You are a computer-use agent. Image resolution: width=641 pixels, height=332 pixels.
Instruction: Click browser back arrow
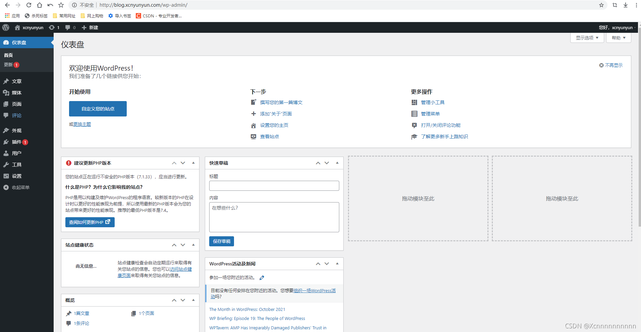pos(7,5)
